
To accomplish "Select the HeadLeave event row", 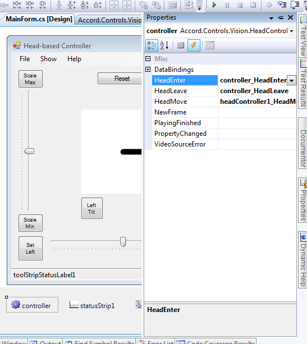I will (x=224, y=91).
